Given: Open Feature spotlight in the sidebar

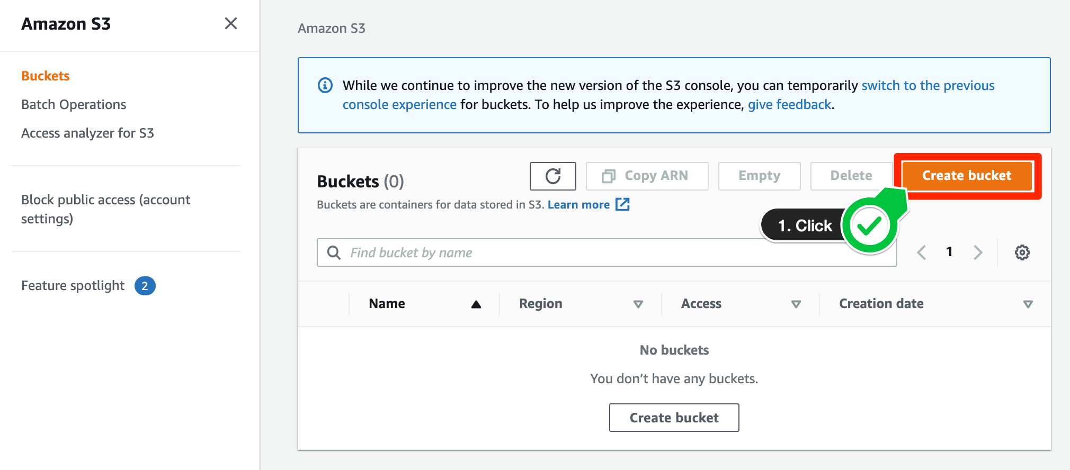Looking at the screenshot, I should coord(73,286).
